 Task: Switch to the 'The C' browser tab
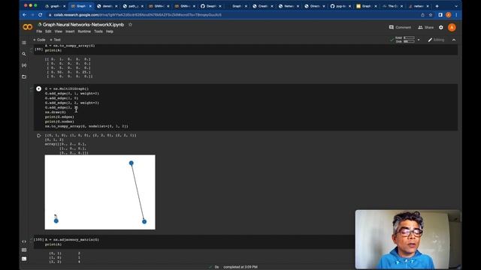(x=392, y=6)
